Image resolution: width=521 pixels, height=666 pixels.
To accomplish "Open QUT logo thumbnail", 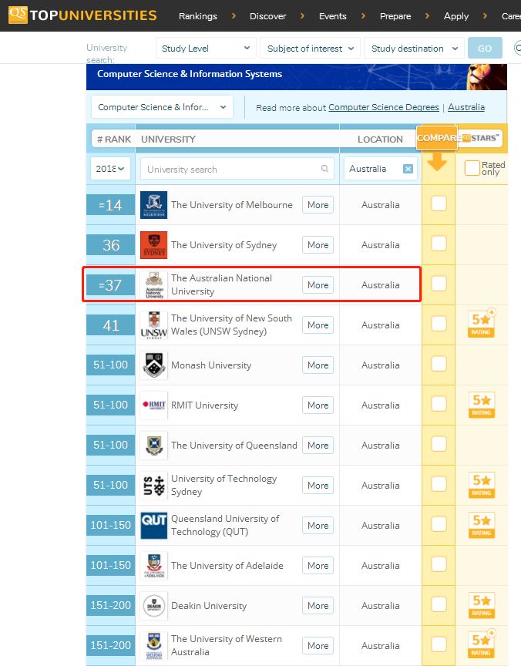I will [153, 526].
